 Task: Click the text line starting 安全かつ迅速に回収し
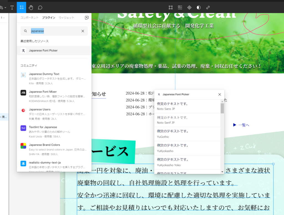click(174, 195)
